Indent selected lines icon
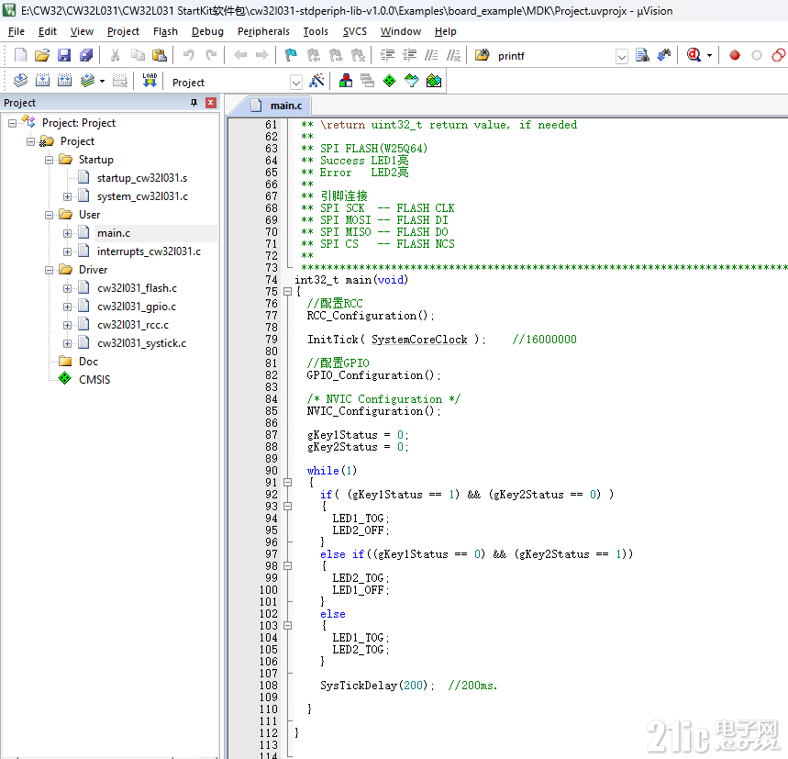 click(387, 55)
